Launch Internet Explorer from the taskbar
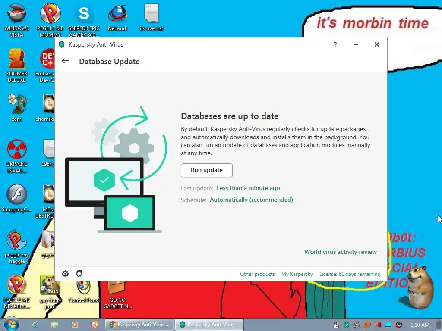This screenshot has height=331, width=442. tap(35, 325)
